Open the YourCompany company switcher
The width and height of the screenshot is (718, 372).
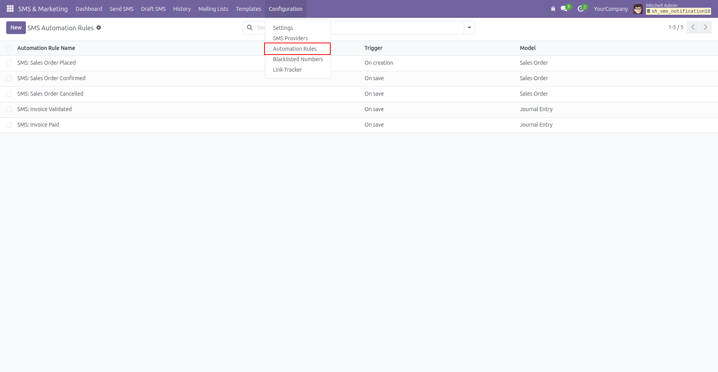coord(611,9)
